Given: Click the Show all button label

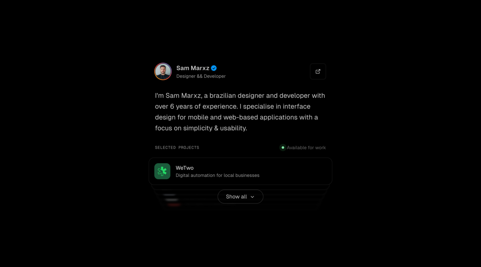Looking at the screenshot, I should (x=236, y=197).
